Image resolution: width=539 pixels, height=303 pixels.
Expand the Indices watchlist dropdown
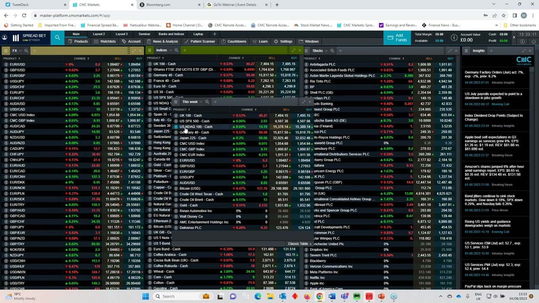point(170,50)
